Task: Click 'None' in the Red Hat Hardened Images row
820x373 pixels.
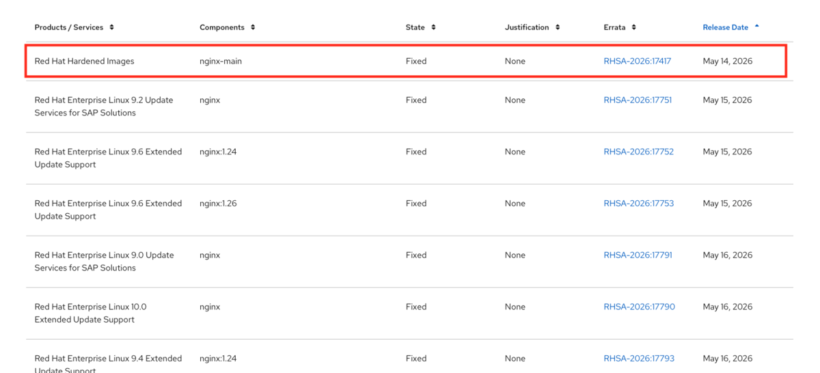Action: (515, 61)
